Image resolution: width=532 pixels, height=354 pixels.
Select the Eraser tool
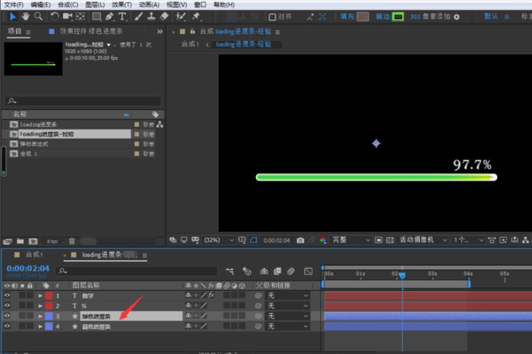click(164, 16)
